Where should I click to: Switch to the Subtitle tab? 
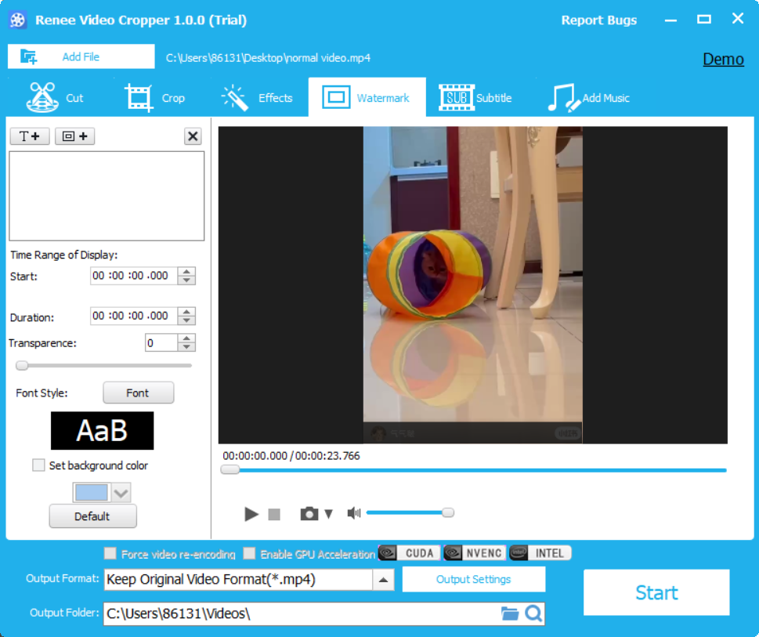(x=475, y=98)
